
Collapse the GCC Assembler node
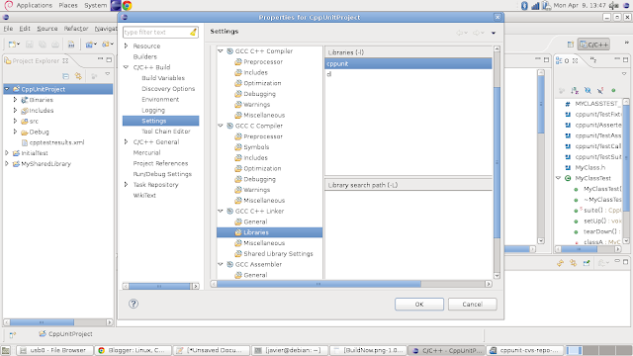coord(221,264)
